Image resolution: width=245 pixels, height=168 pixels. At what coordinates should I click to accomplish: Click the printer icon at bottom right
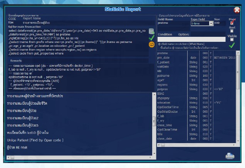click(230, 155)
